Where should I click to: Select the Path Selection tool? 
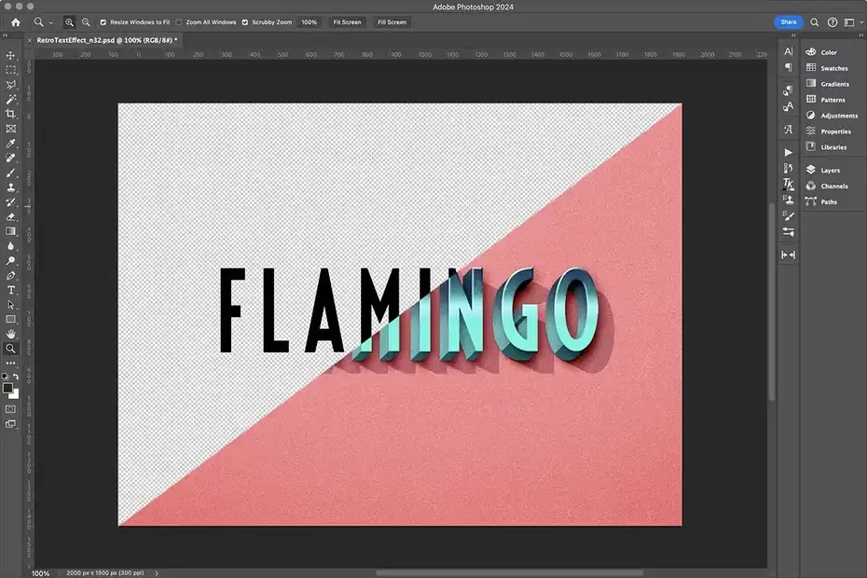10,305
